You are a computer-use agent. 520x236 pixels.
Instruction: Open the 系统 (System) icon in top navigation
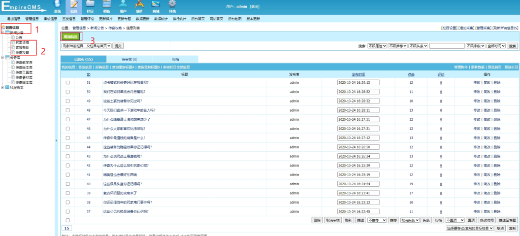point(57,6)
